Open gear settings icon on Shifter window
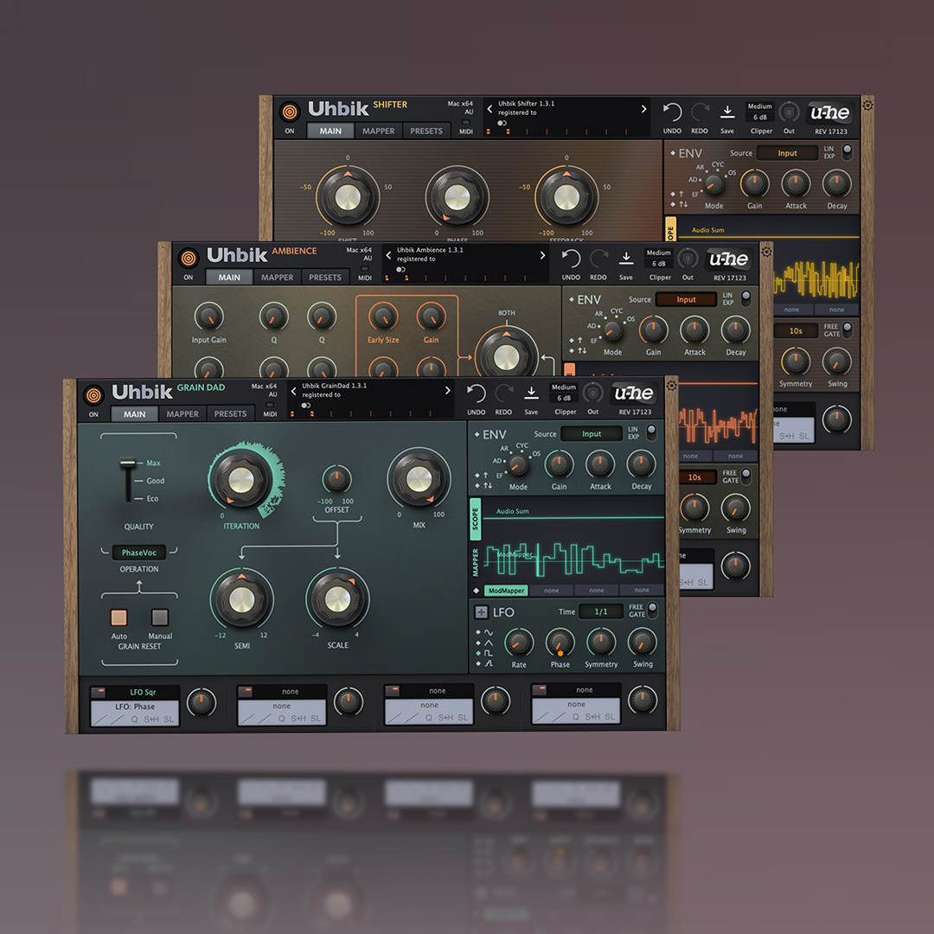This screenshot has height=934, width=934. pos(868,105)
